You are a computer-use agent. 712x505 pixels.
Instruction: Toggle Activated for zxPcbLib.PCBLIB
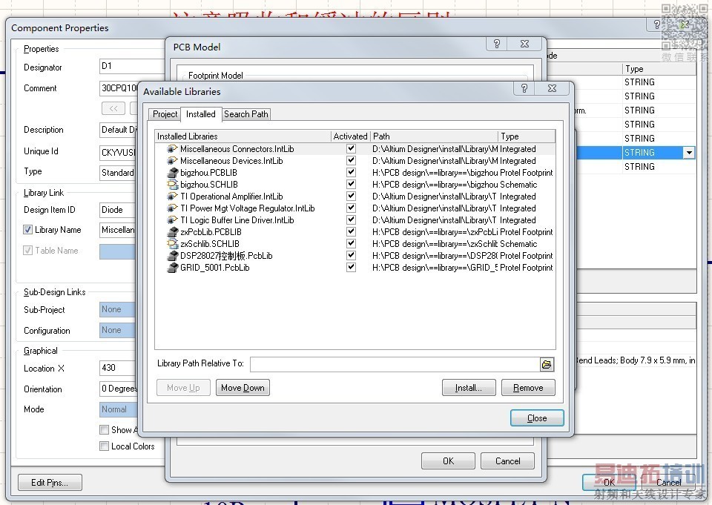351,231
